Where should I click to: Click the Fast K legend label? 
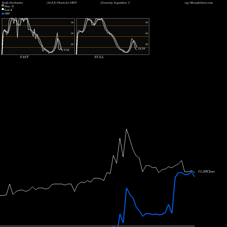tap(9, 10)
